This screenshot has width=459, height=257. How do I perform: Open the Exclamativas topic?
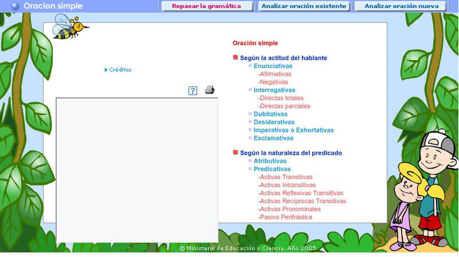click(x=274, y=138)
